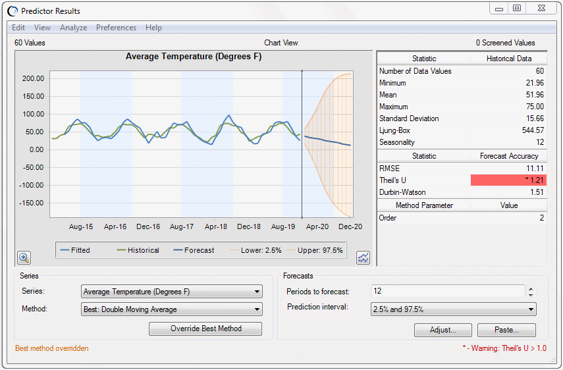Viewport: 563px width, 370px height.
Task: Click the Seasonality row label
Action: tap(397, 142)
